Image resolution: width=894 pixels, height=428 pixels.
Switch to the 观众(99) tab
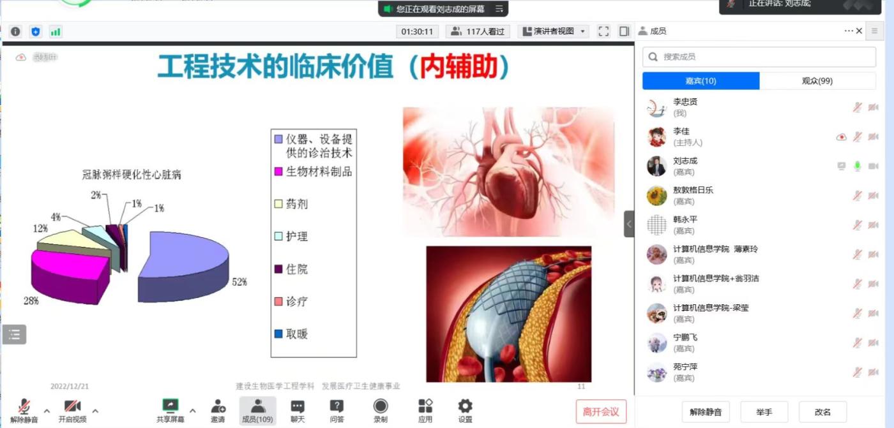click(817, 81)
